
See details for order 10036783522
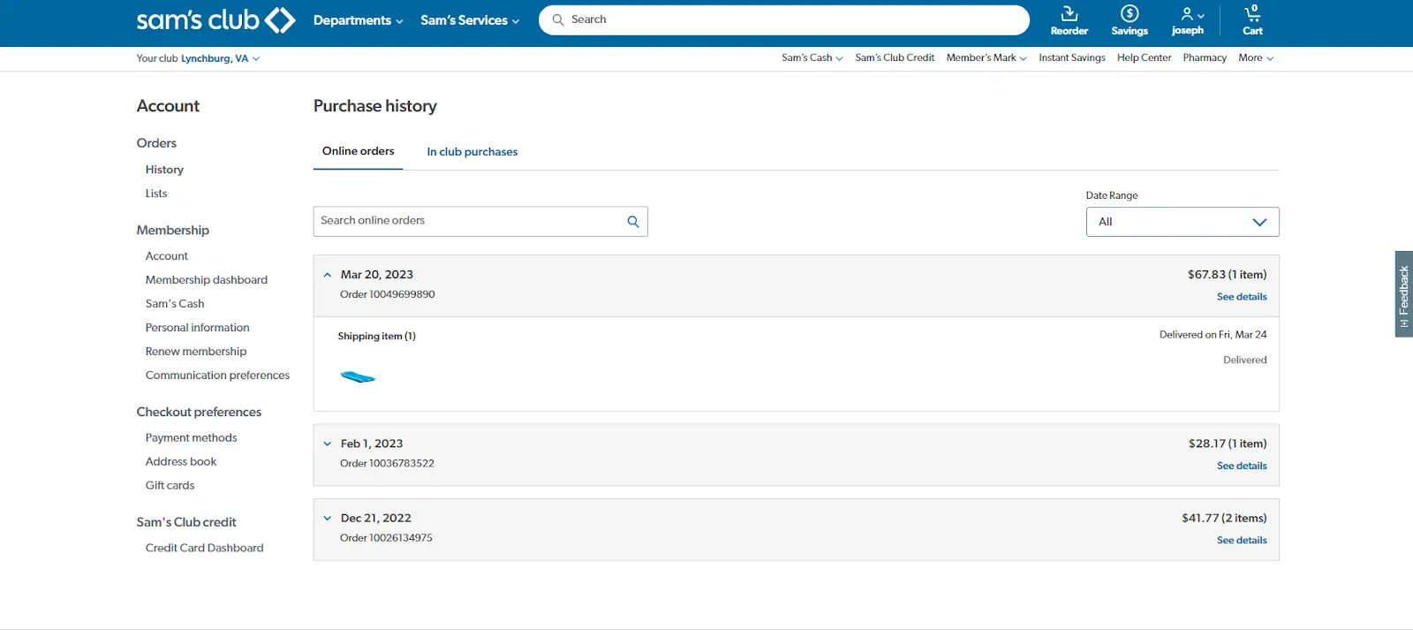(1242, 466)
